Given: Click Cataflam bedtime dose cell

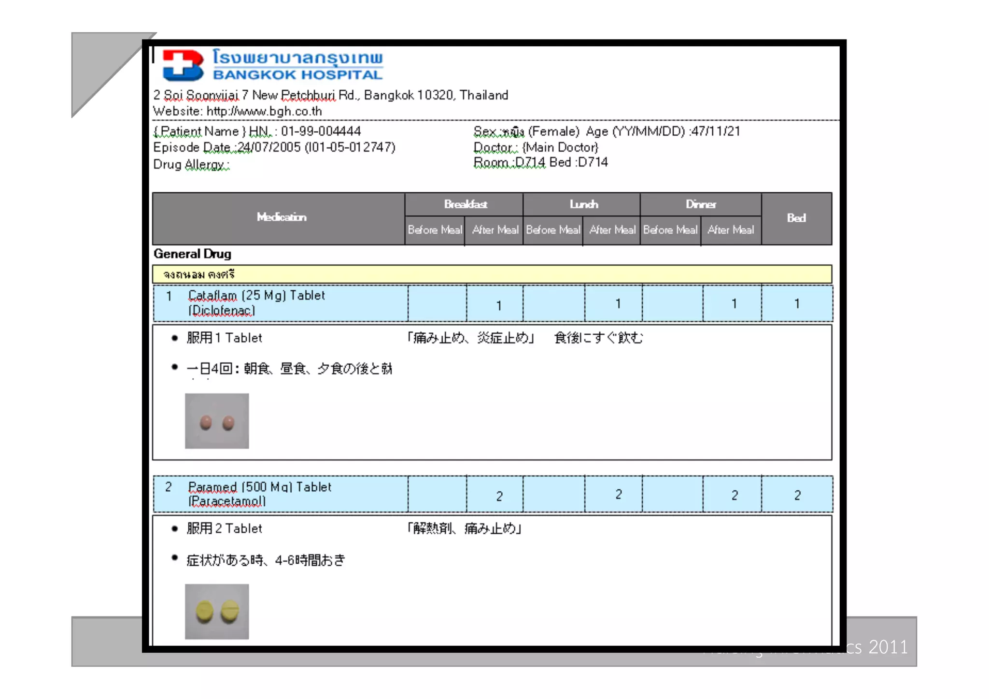Looking at the screenshot, I should [x=797, y=304].
